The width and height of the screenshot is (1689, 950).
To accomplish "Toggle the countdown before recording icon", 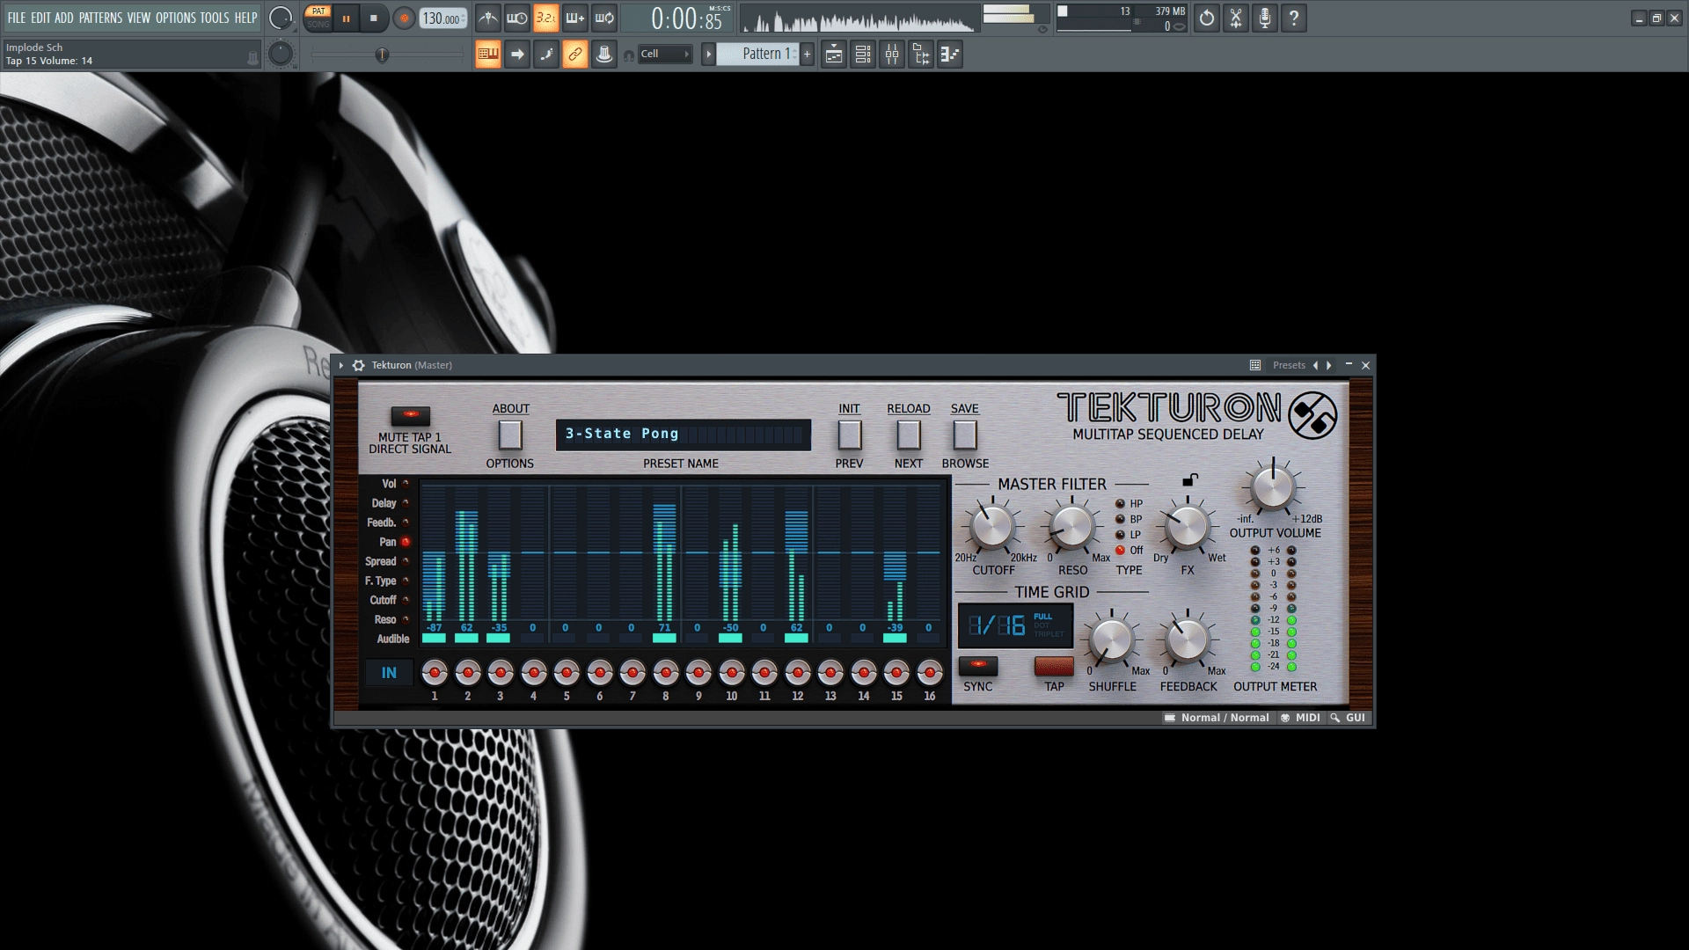I will [x=546, y=18].
